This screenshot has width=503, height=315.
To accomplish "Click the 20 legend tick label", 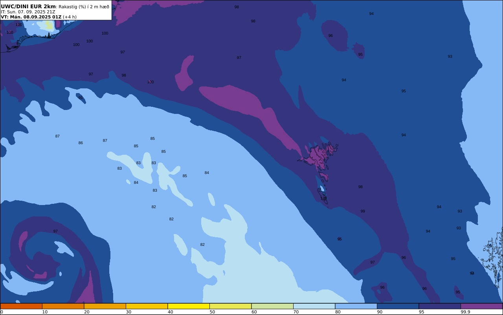I will (86, 312).
